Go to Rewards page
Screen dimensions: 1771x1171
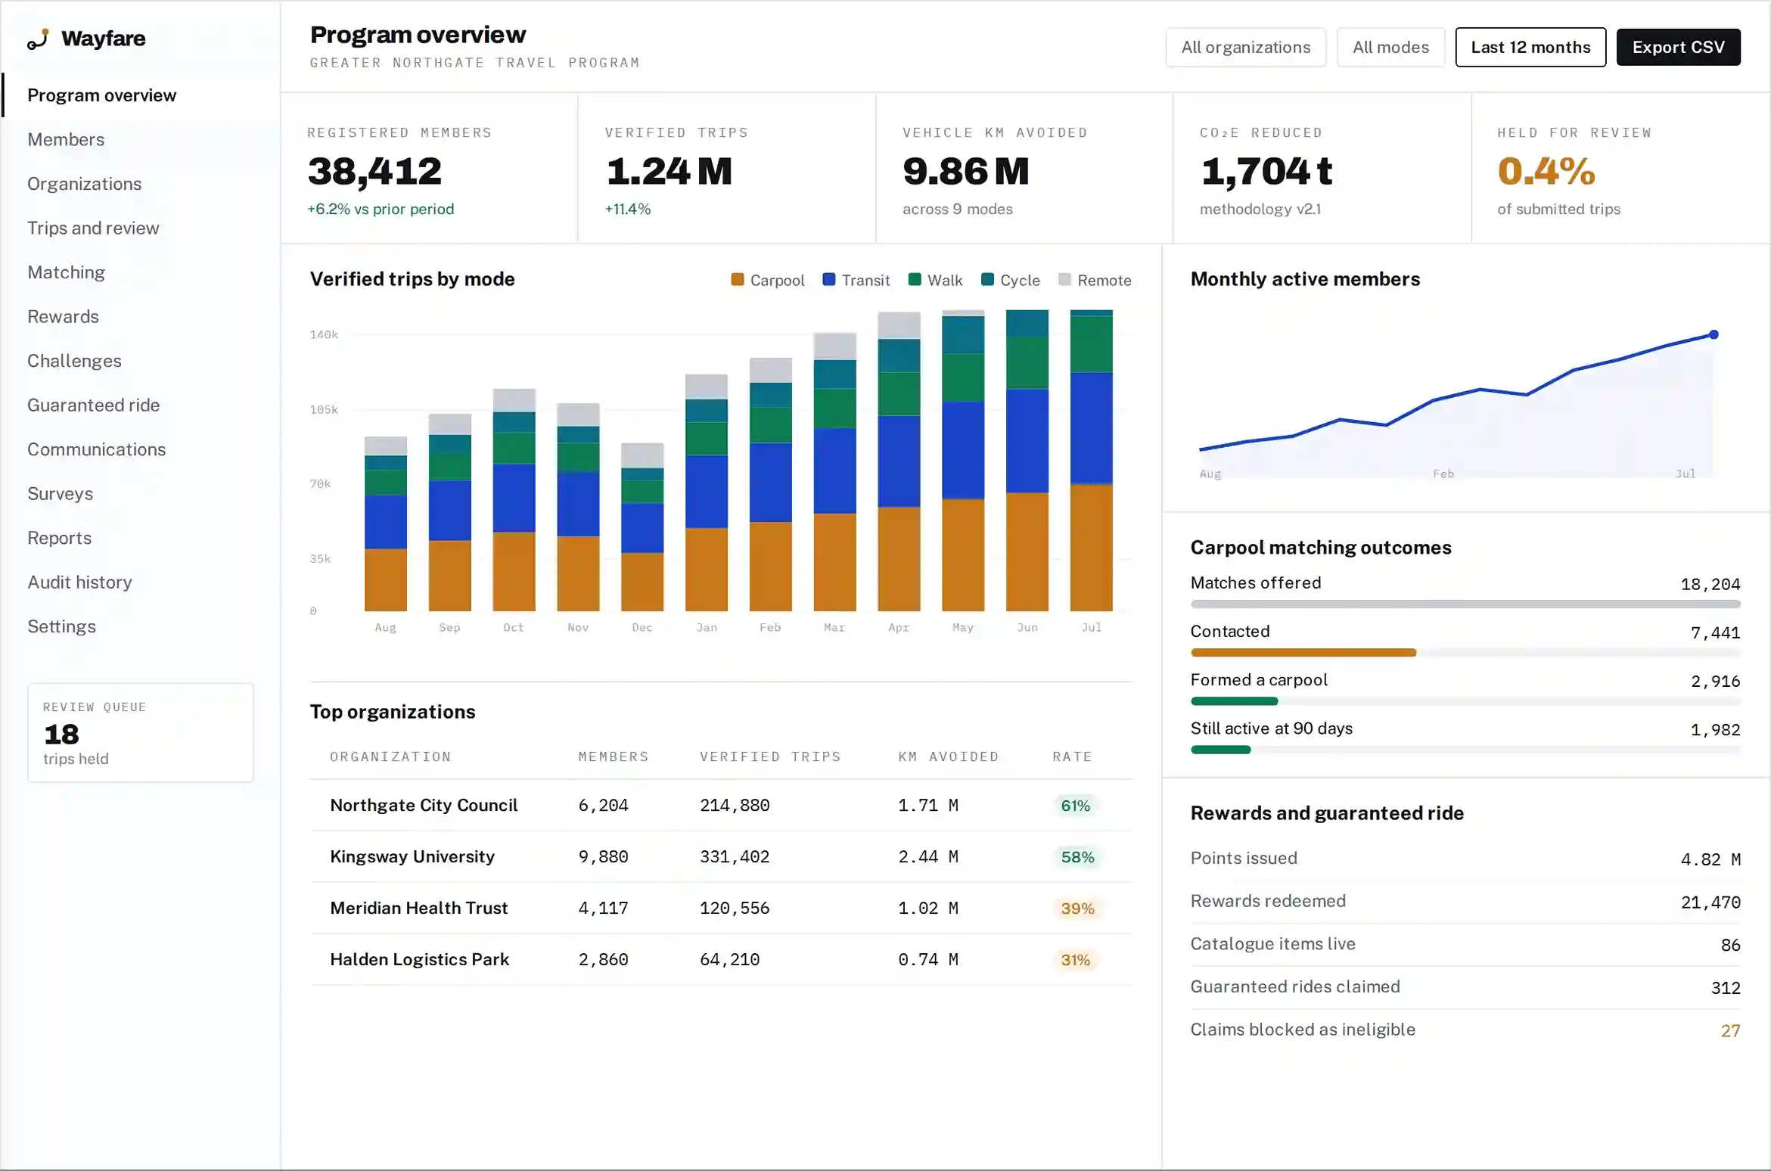pyautogui.click(x=141, y=316)
